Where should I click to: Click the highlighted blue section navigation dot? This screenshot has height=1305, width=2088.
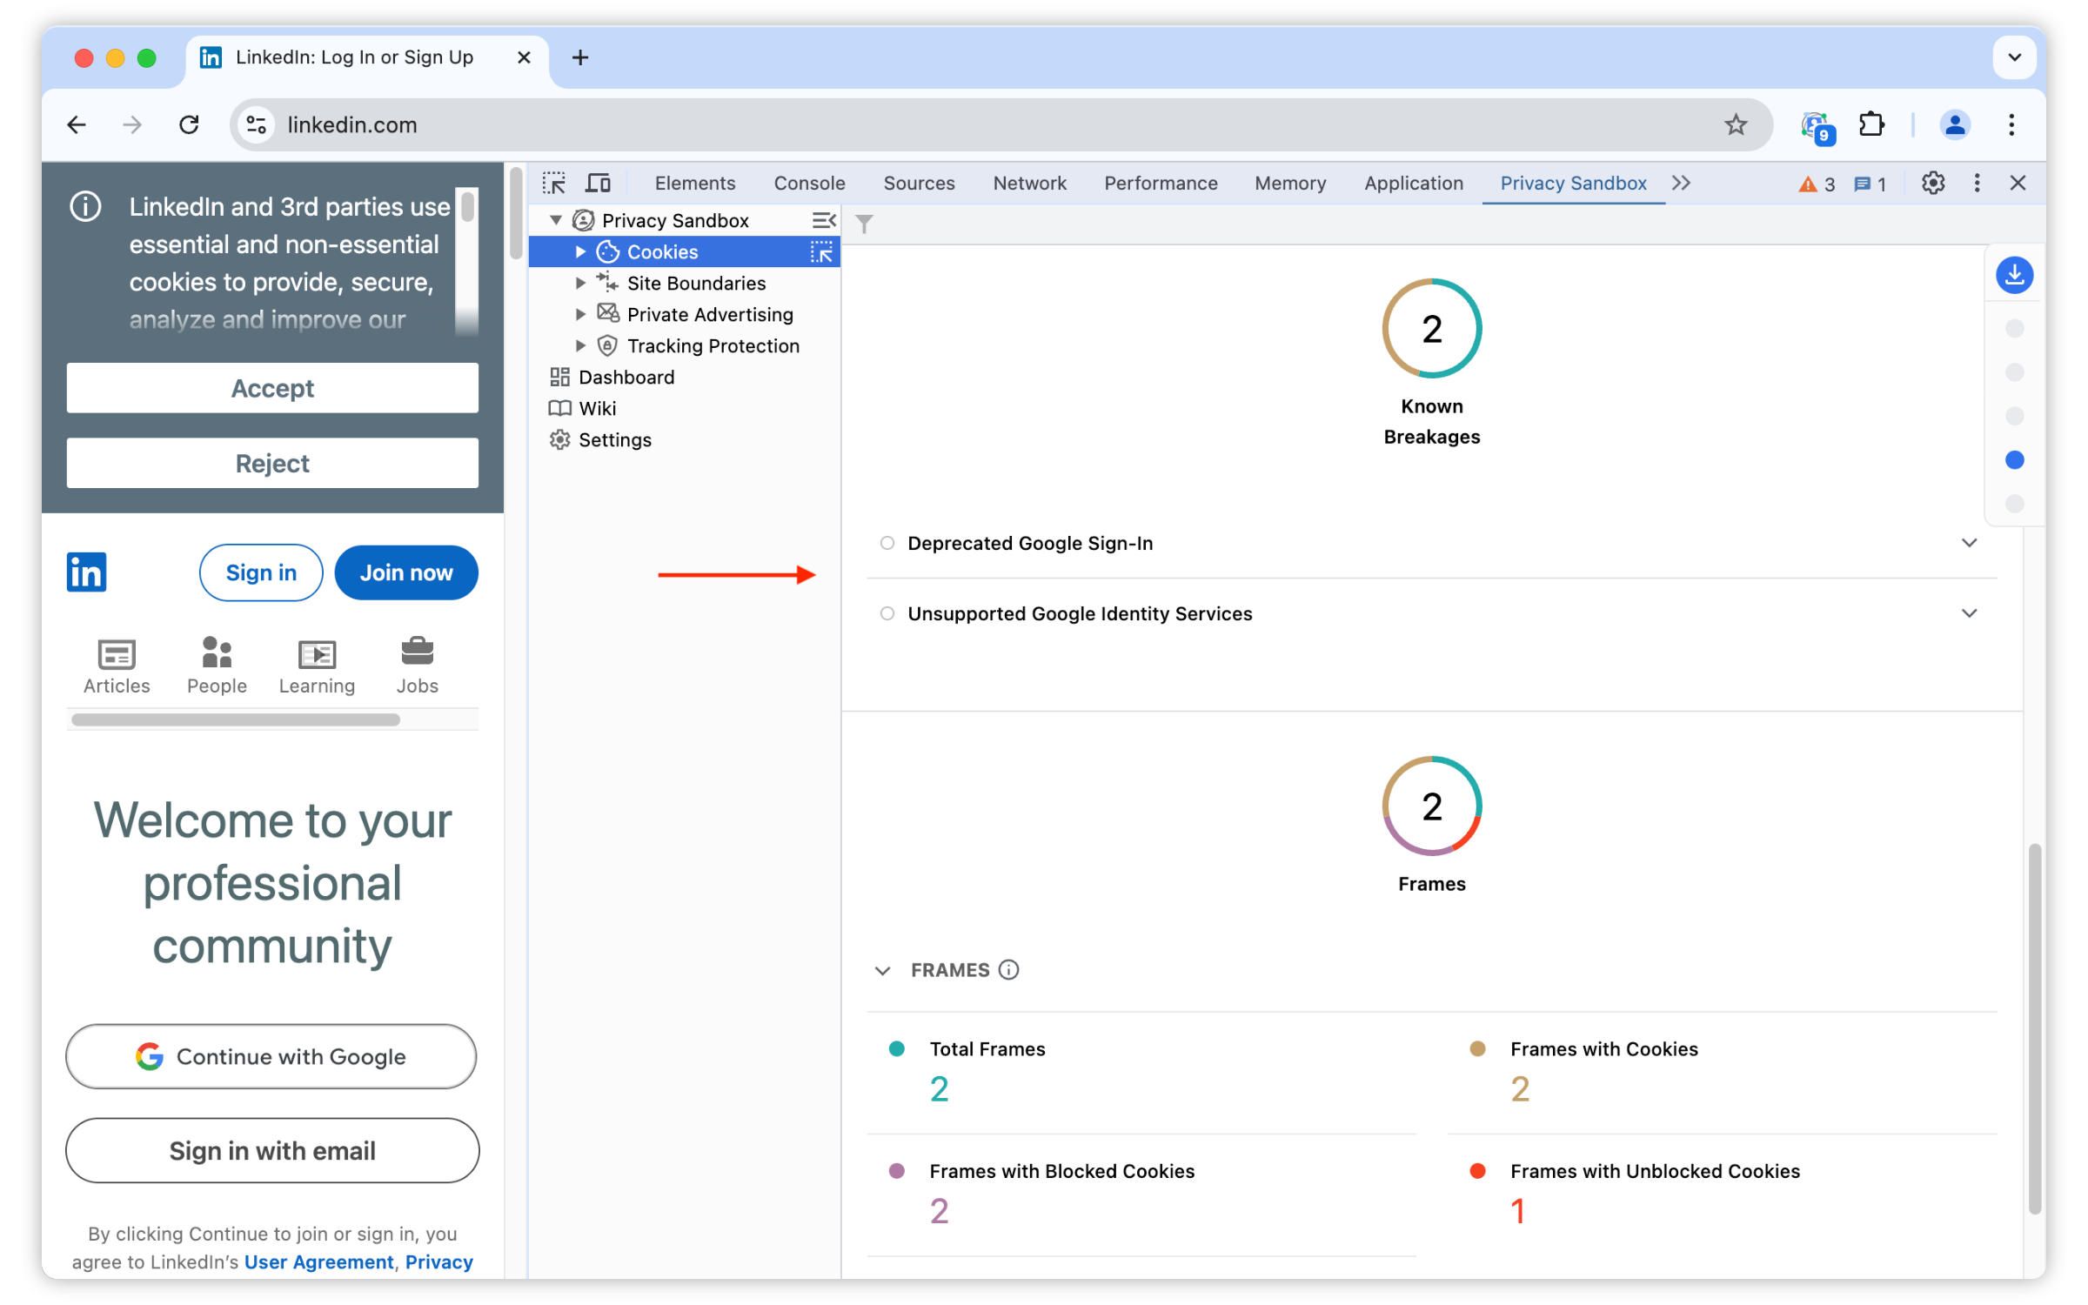(2014, 459)
